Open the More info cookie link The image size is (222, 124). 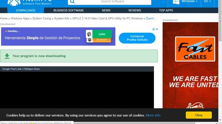tap(153, 115)
